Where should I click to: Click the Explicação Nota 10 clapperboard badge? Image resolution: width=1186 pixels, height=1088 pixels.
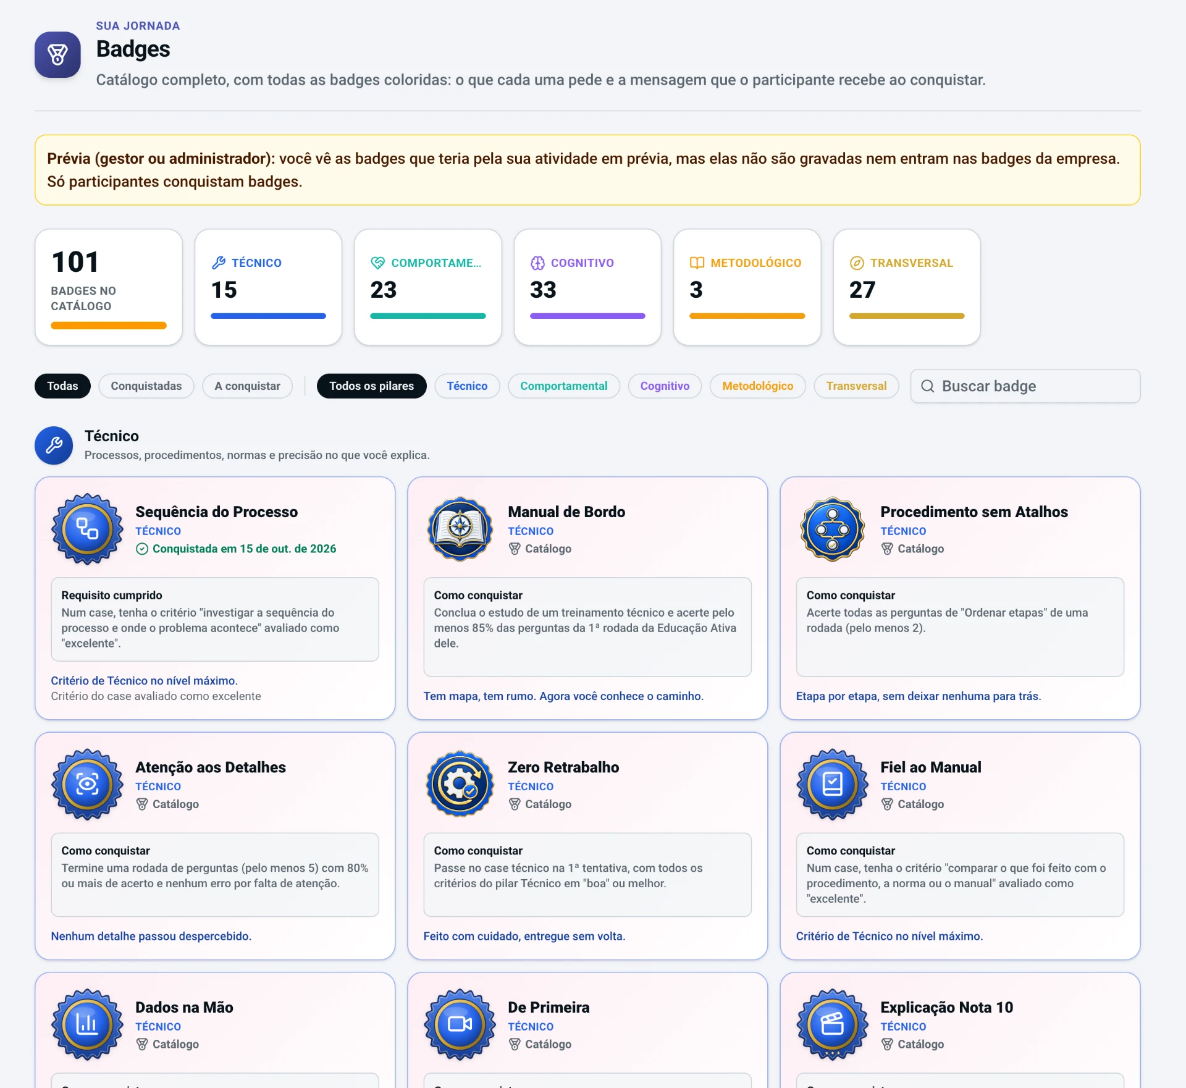click(x=833, y=1024)
